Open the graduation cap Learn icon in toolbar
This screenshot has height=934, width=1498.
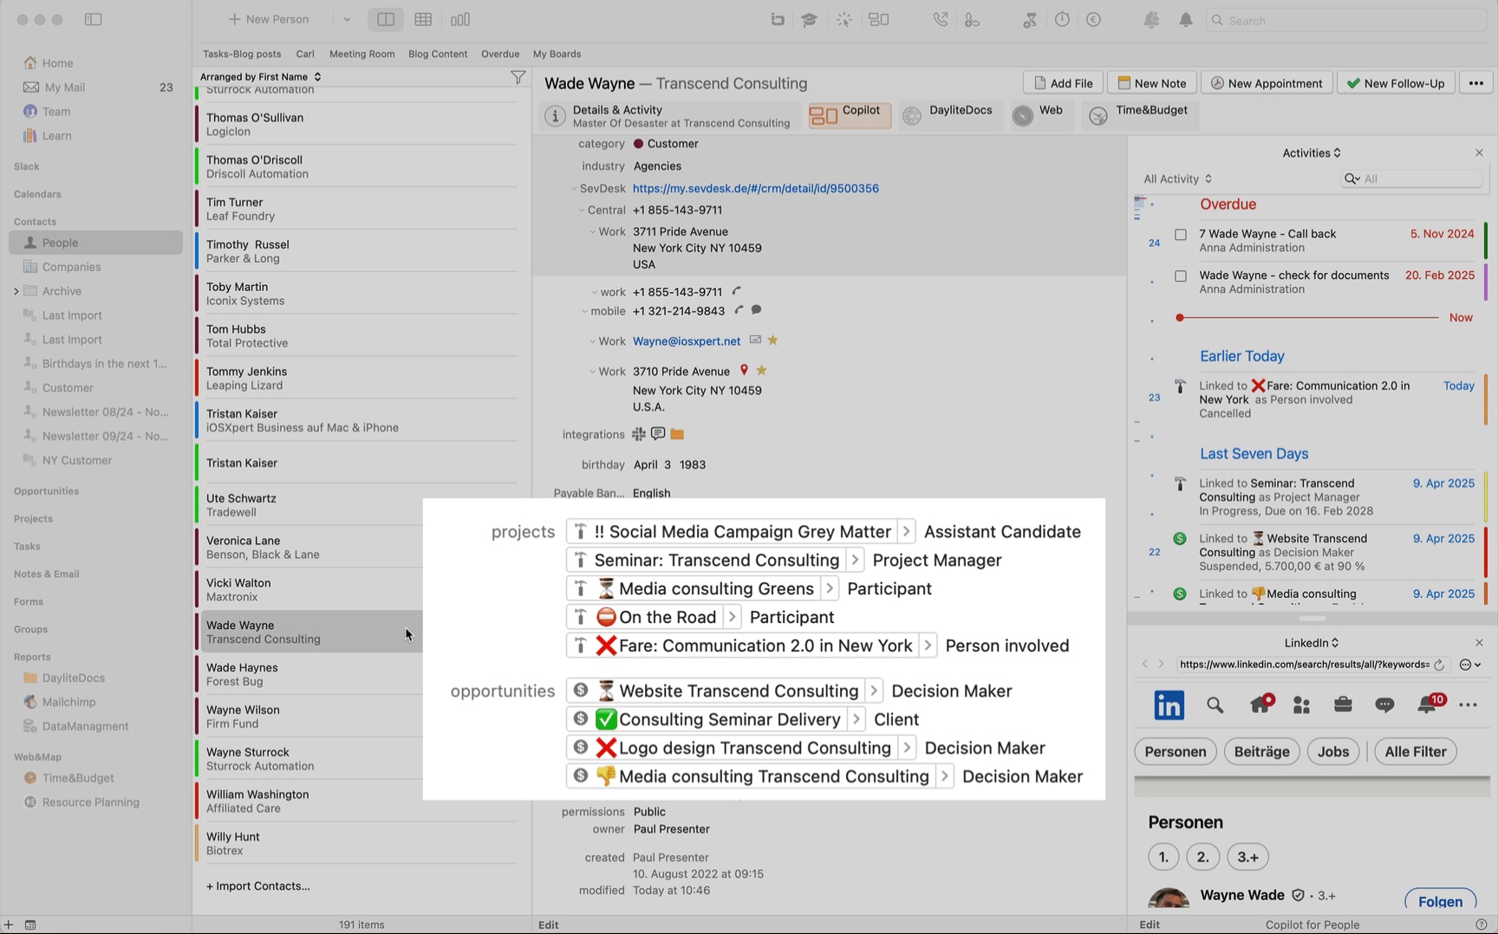809,20
